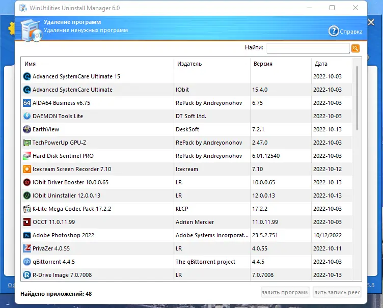Click the EarthView globe icon
This screenshot has height=308, width=383.
(27, 129)
